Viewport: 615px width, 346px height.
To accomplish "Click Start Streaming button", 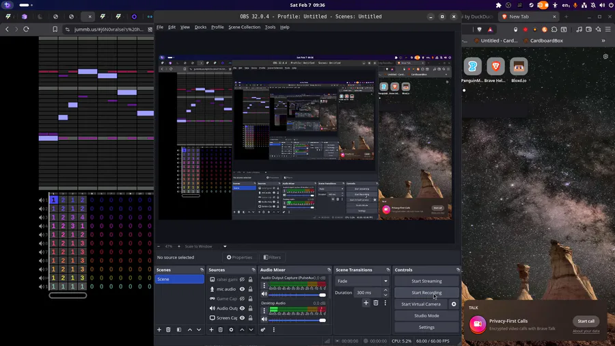I will tap(426, 281).
